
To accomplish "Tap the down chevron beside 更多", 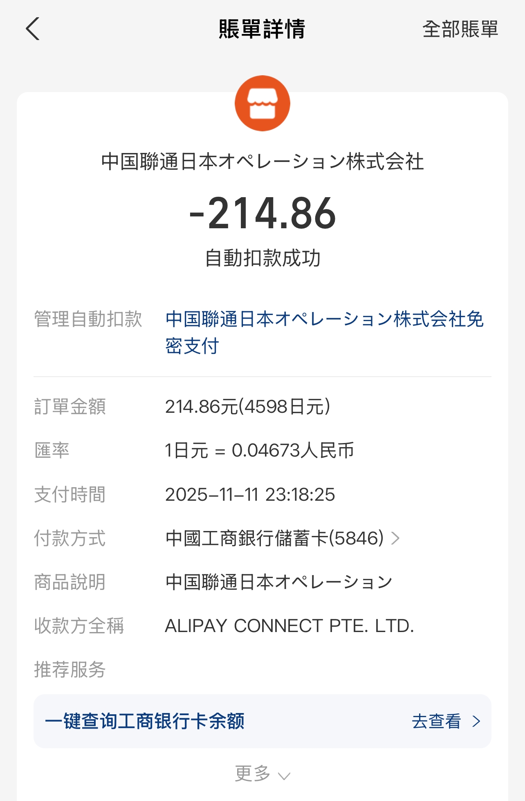I will coord(284,776).
